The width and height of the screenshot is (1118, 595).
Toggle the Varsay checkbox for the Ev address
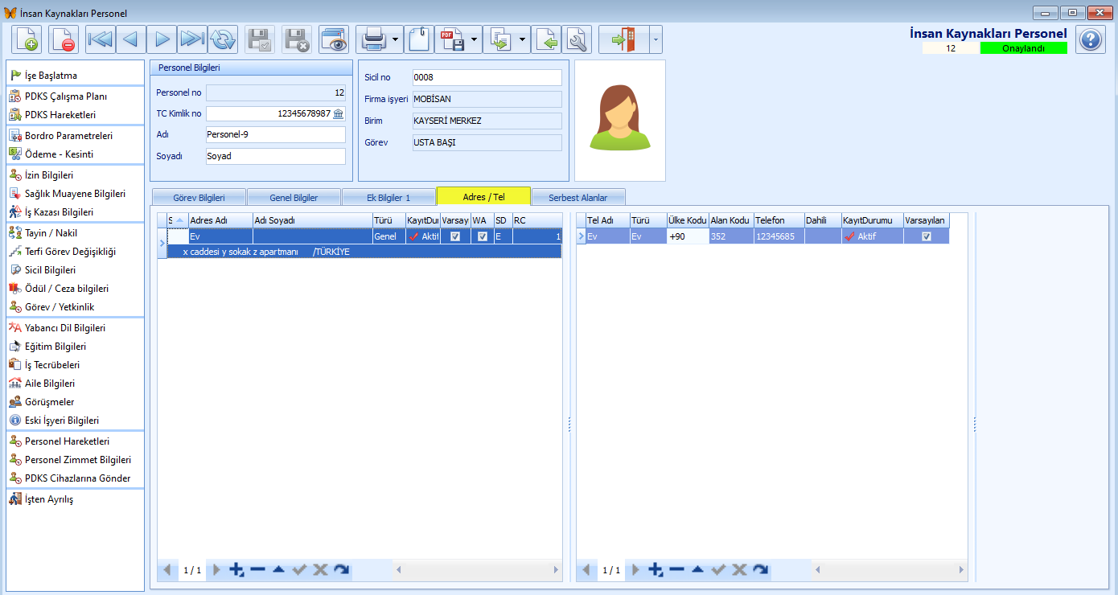coord(455,236)
